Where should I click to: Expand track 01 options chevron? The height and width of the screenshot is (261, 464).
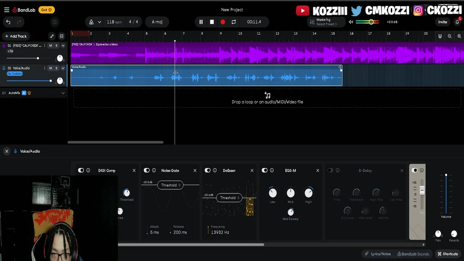(x=63, y=46)
